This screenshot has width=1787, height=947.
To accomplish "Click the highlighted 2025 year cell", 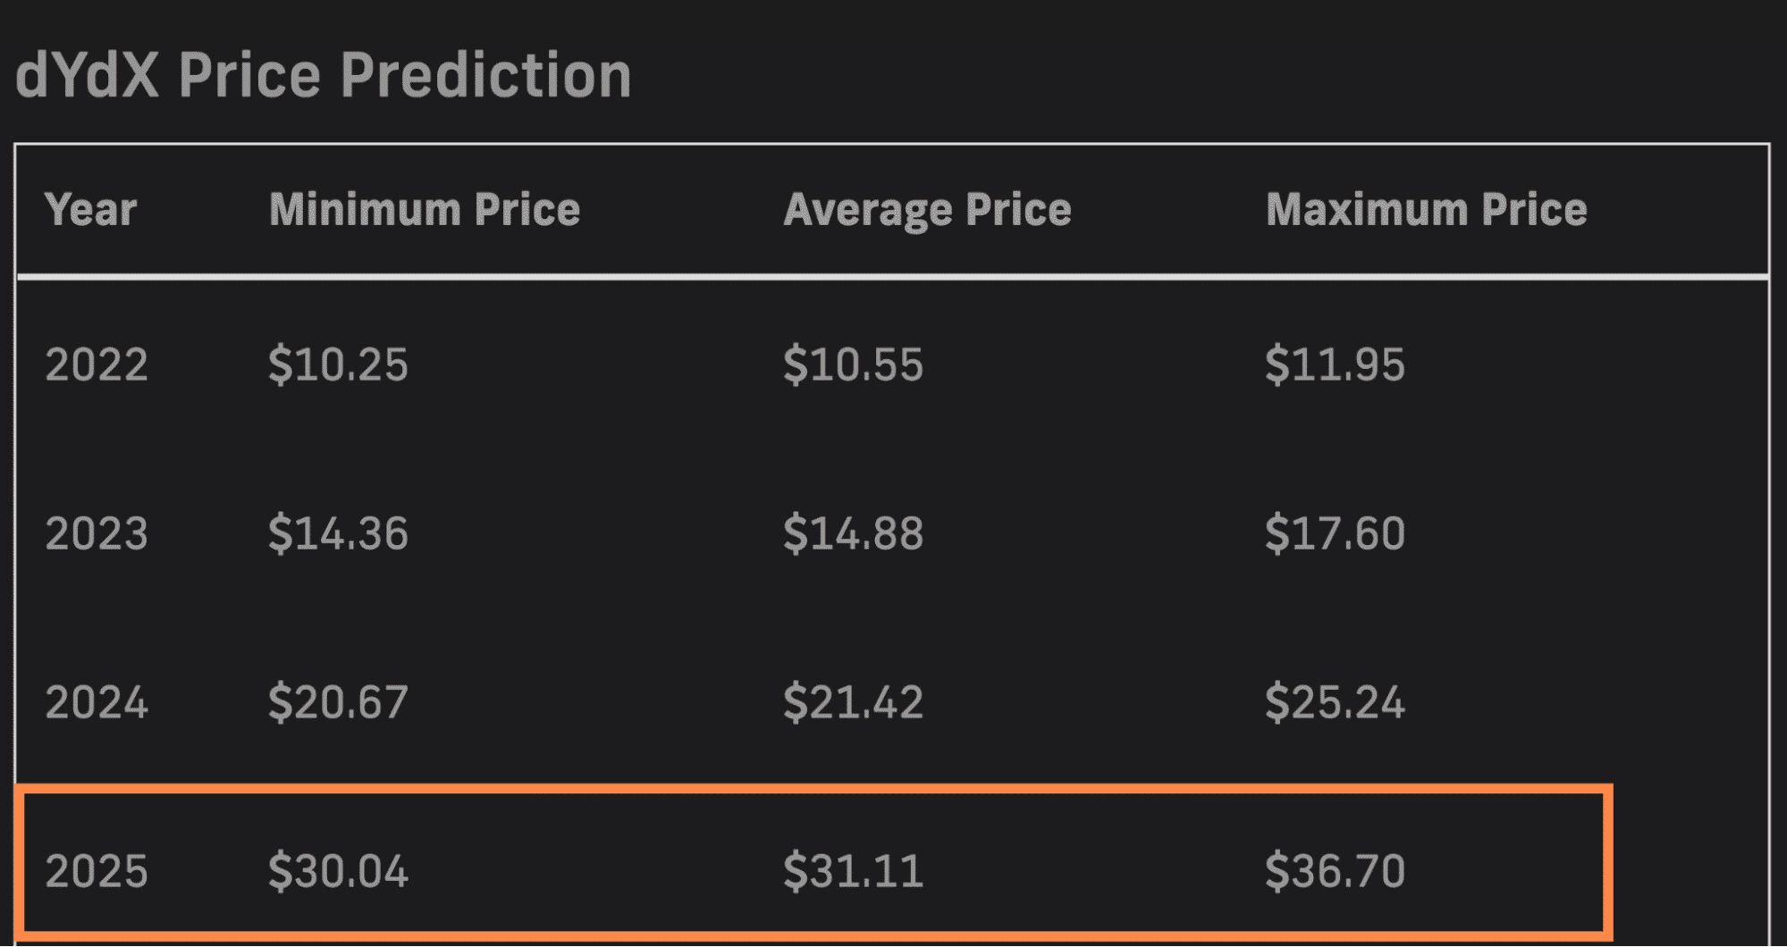I will click(97, 871).
